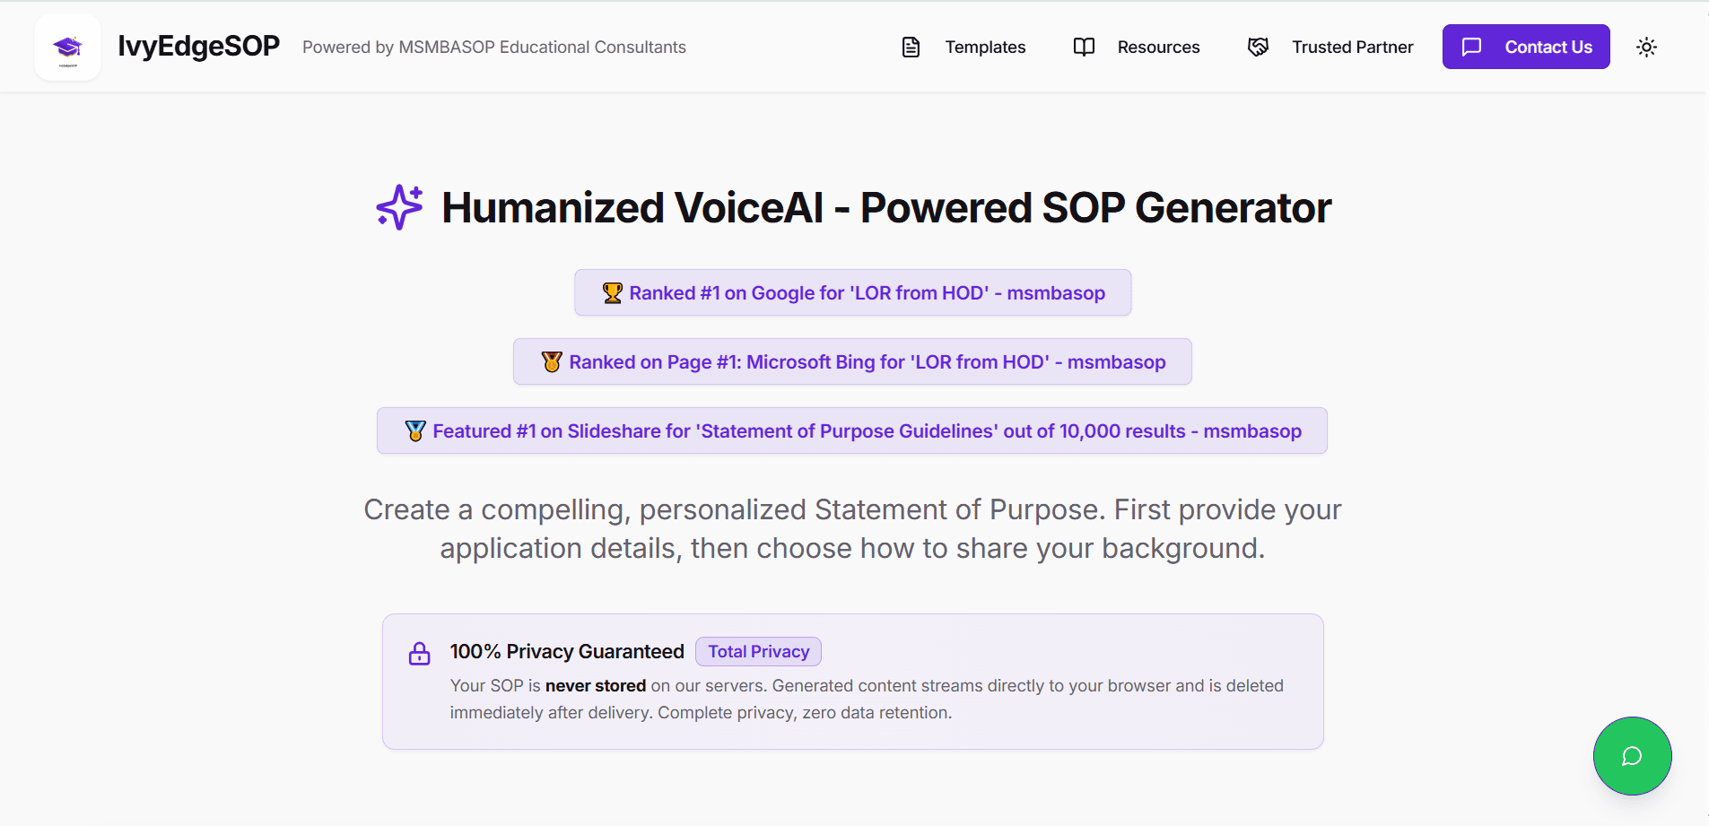Click the Microsoft Bing Page #1 badge

point(851,361)
